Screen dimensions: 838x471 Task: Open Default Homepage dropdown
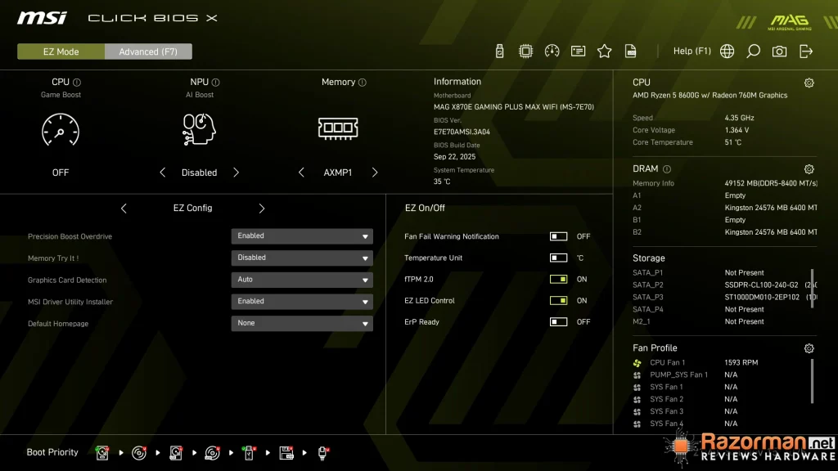(x=302, y=324)
